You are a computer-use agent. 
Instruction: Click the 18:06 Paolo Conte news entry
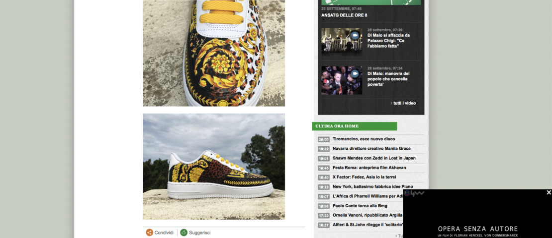(x=360, y=206)
